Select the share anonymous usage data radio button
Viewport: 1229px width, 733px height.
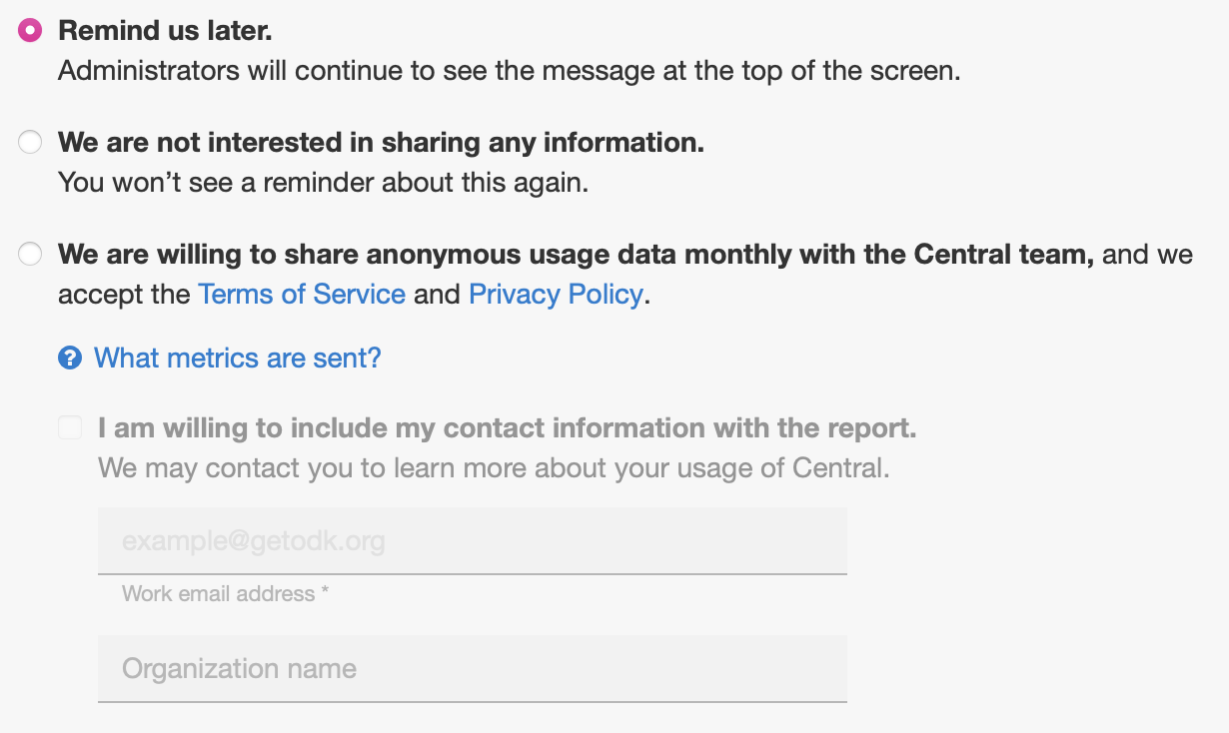[30, 255]
